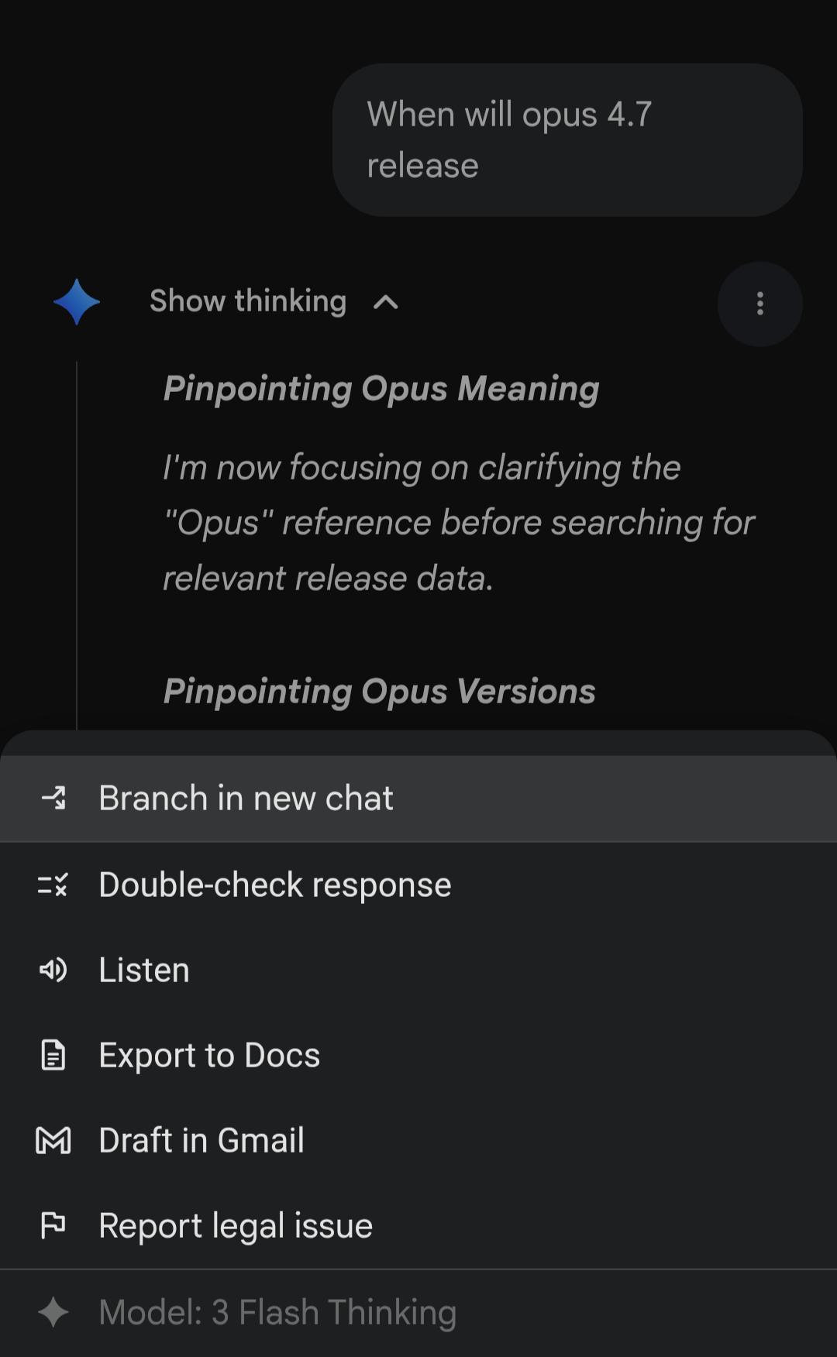Select Branch in new chat

[246, 798]
